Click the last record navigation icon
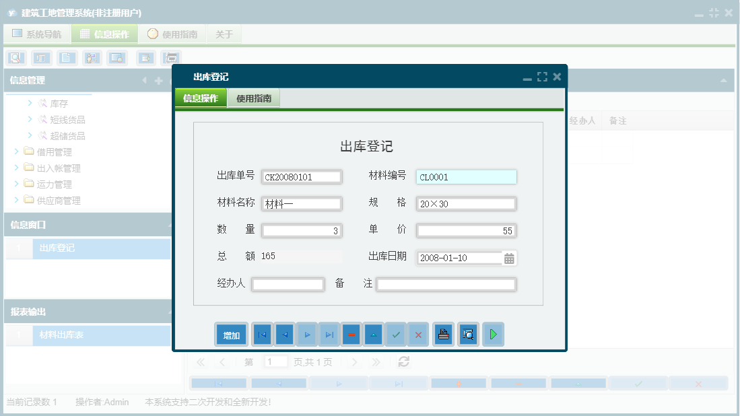740x416 pixels. click(x=328, y=334)
